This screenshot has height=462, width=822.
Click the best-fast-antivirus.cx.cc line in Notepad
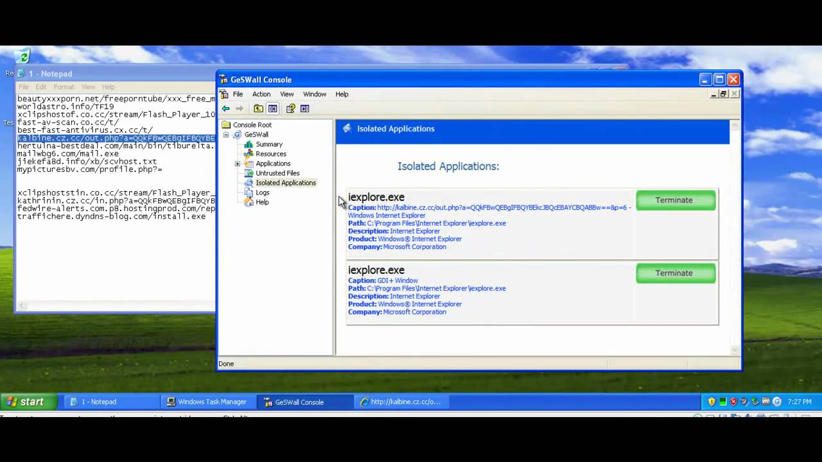[x=85, y=130]
